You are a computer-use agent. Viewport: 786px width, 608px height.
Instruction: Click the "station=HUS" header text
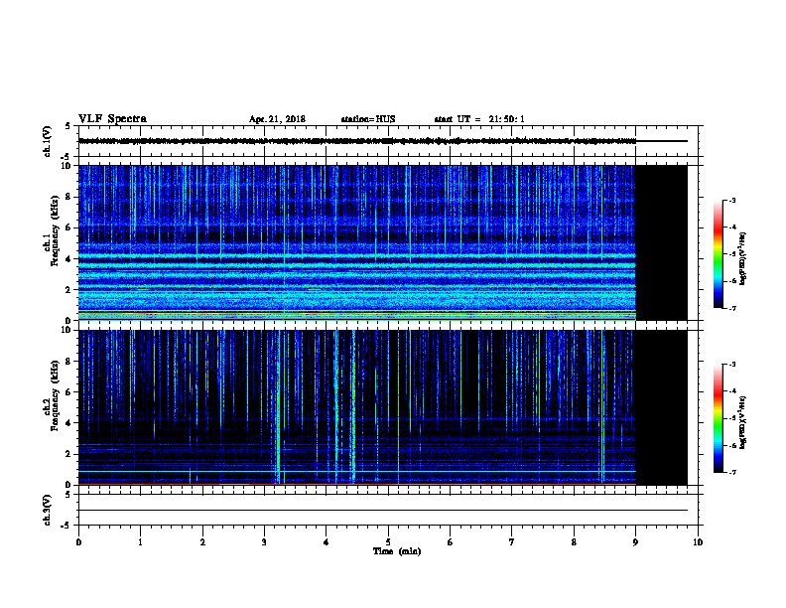(368, 119)
